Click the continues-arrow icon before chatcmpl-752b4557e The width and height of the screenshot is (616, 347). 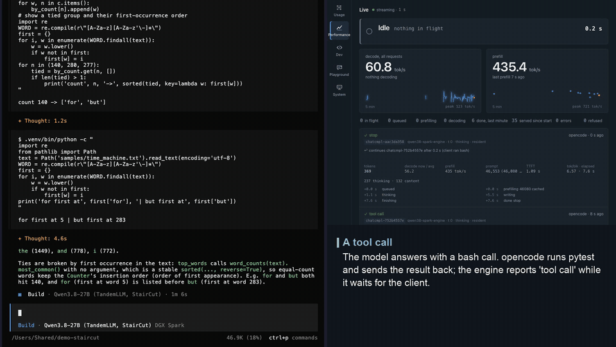366,150
